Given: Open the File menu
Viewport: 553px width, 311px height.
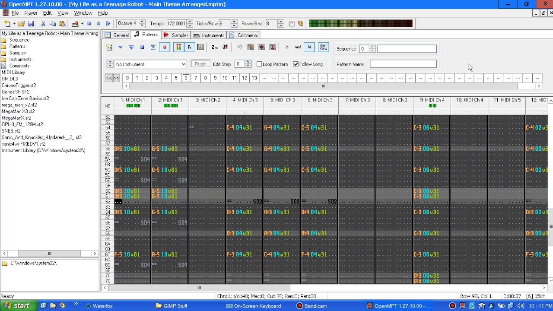Looking at the screenshot, I should point(15,13).
